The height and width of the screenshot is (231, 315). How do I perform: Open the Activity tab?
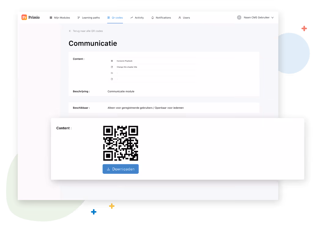coord(137,18)
